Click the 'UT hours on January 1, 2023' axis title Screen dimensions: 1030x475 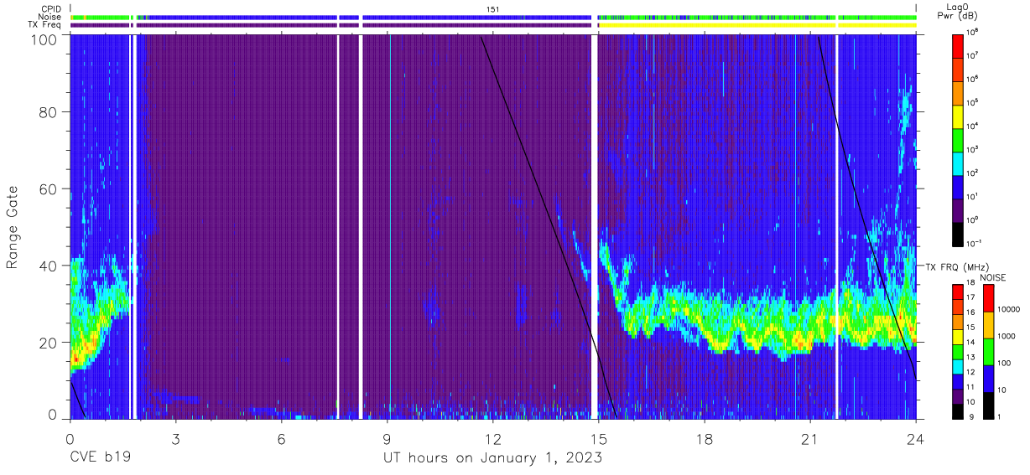coord(492,459)
